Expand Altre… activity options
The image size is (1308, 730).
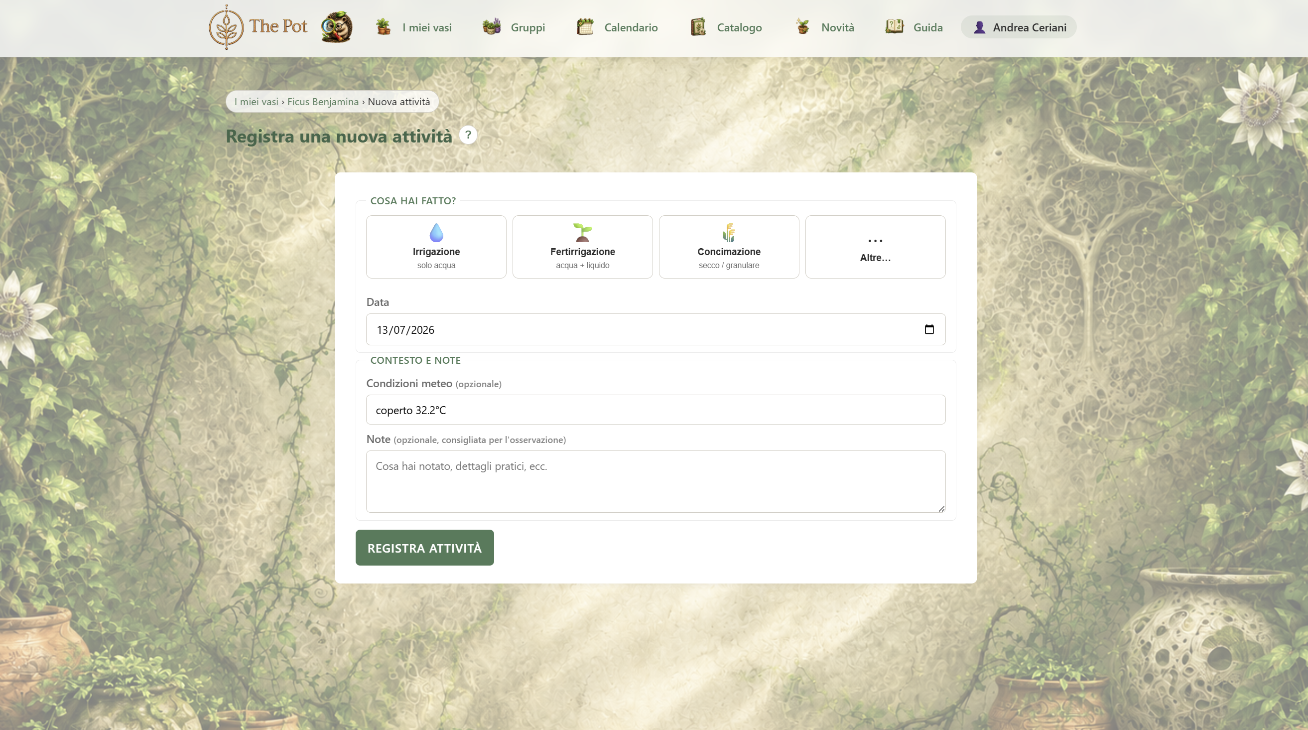[875, 247]
